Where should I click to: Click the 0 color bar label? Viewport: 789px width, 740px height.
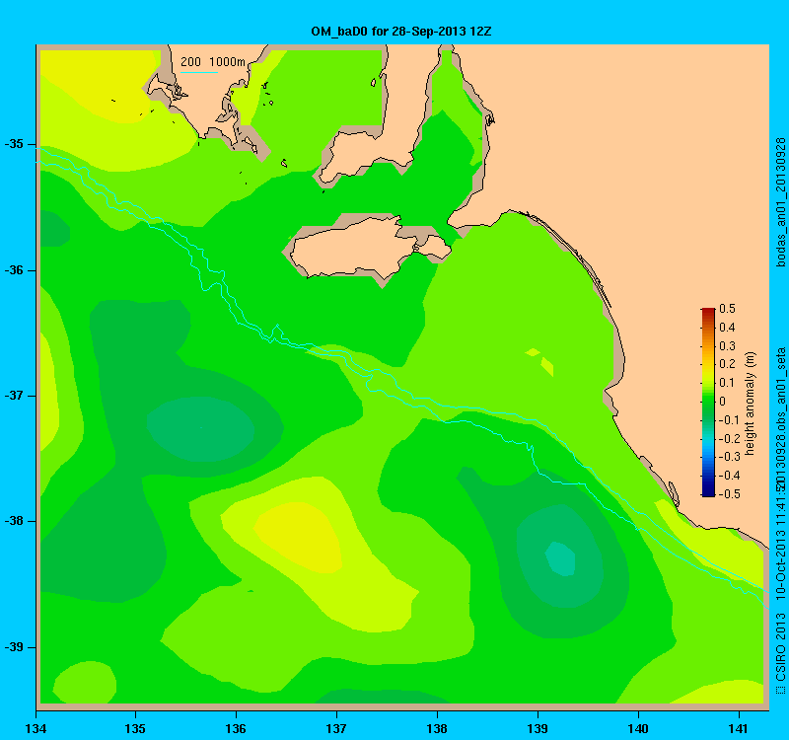click(723, 402)
